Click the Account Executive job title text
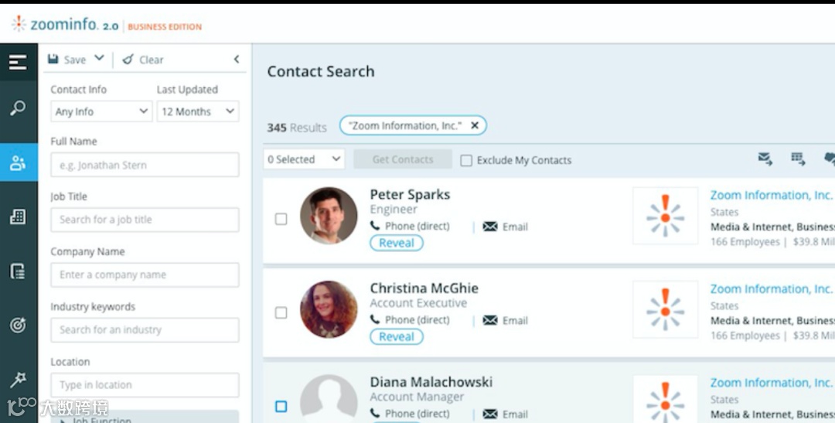Viewport: 835px width, 423px height. [418, 303]
